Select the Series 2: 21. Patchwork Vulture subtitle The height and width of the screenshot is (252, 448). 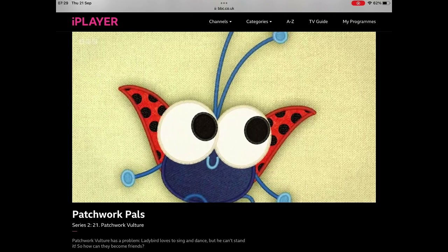tap(108, 225)
